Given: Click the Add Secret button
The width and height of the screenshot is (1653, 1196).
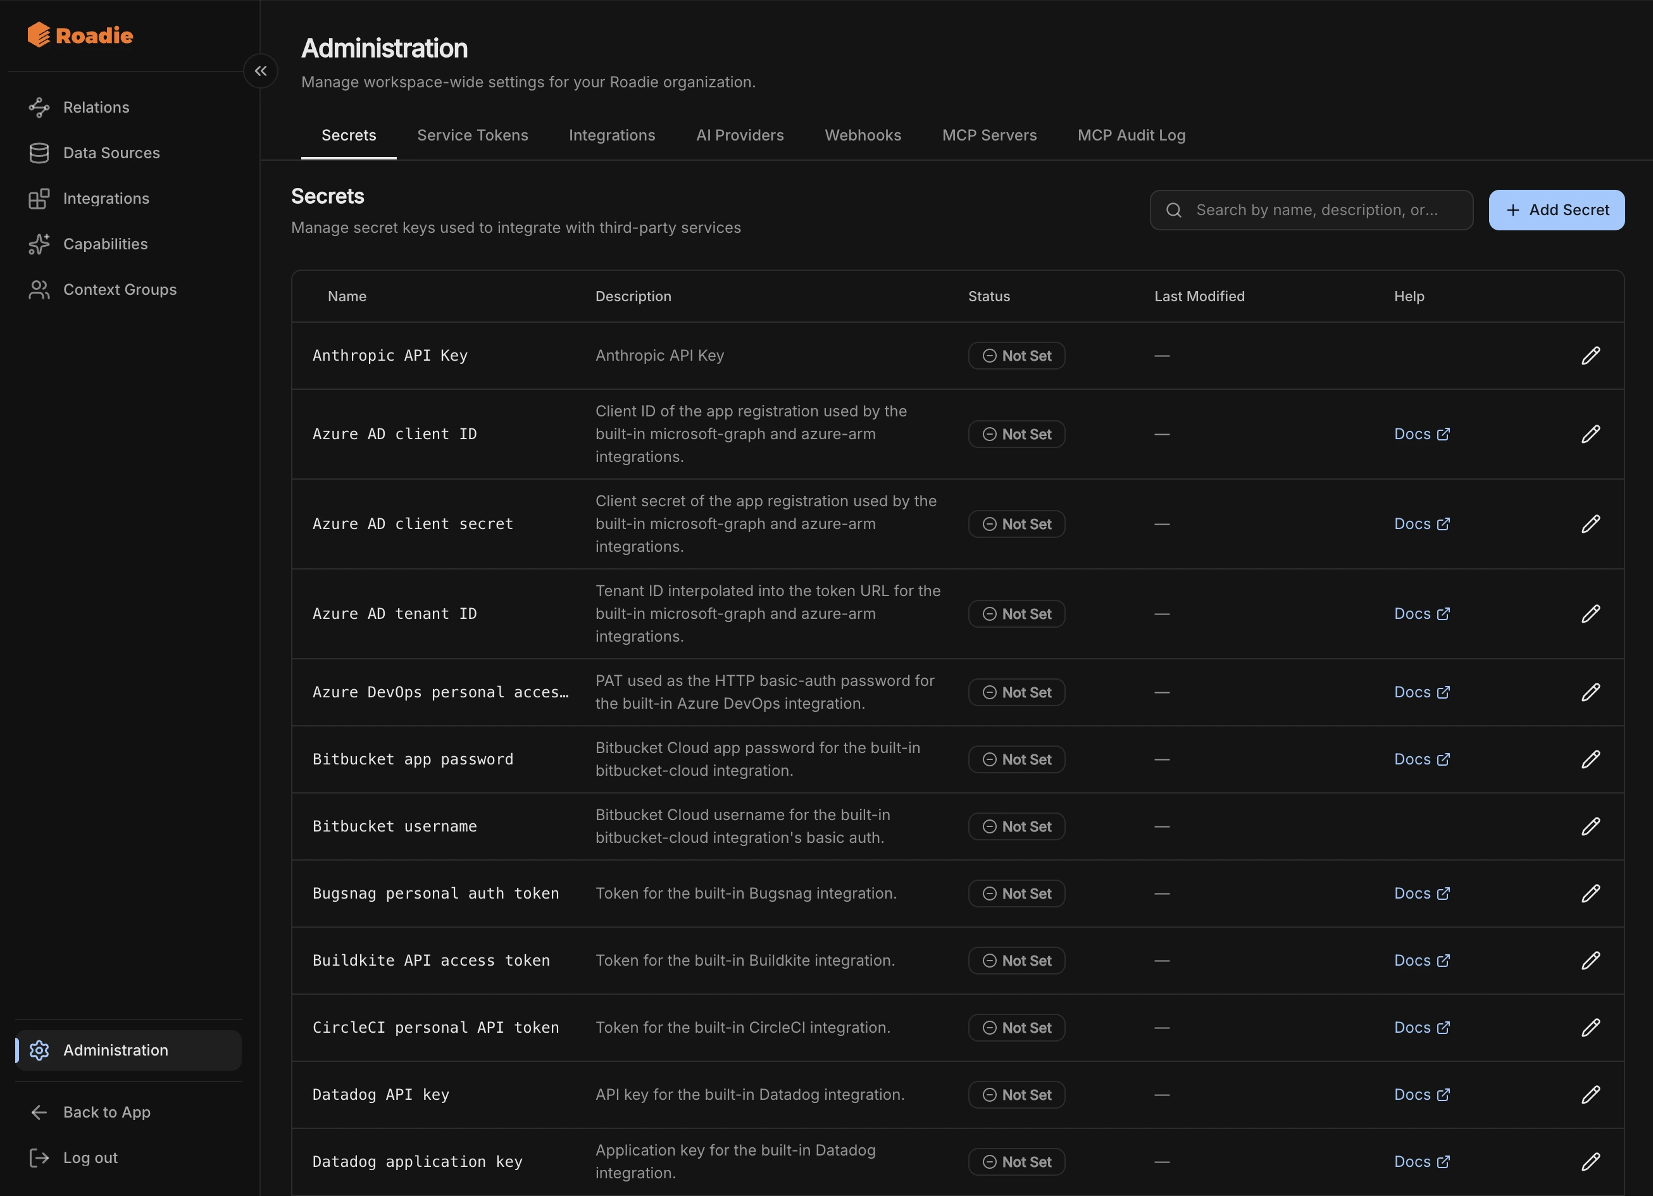Looking at the screenshot, I should point(1556,210).
